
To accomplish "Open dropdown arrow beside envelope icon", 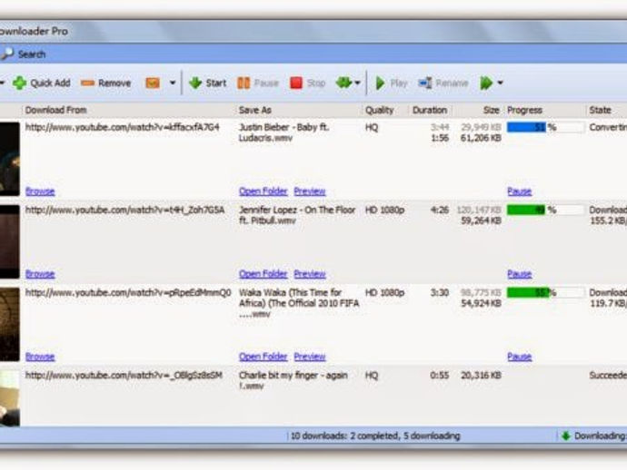I will (173, 83).
